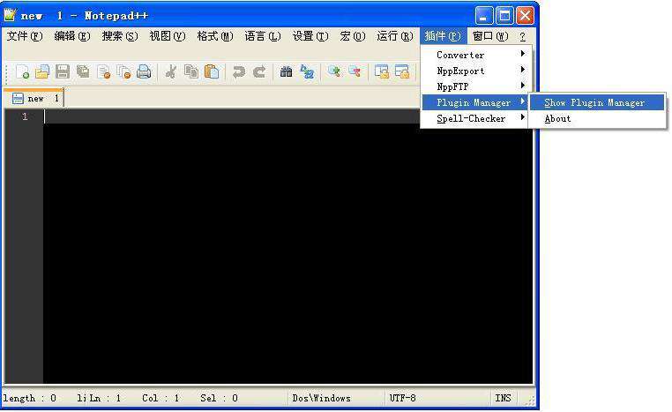Click the Save floppy disk icon

coord(63,71)
